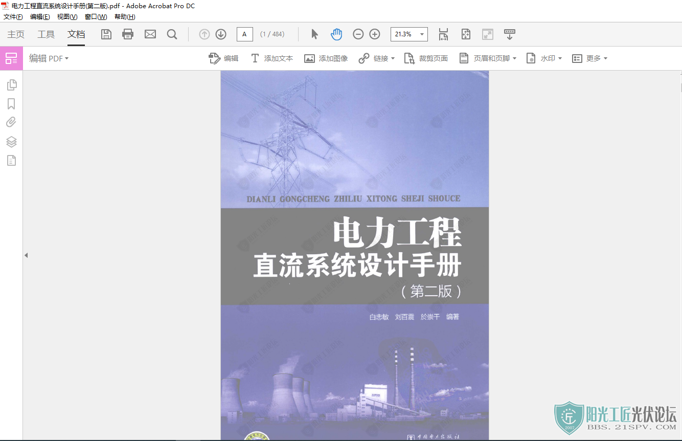Click the Read mode icon
The height and width of the screenshot is (441, 682).
pos(488,34)
